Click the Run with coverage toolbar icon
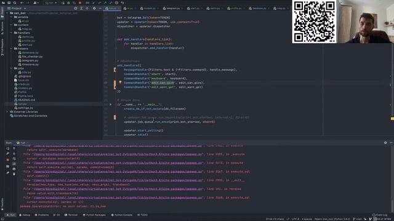 coord(74,2)
